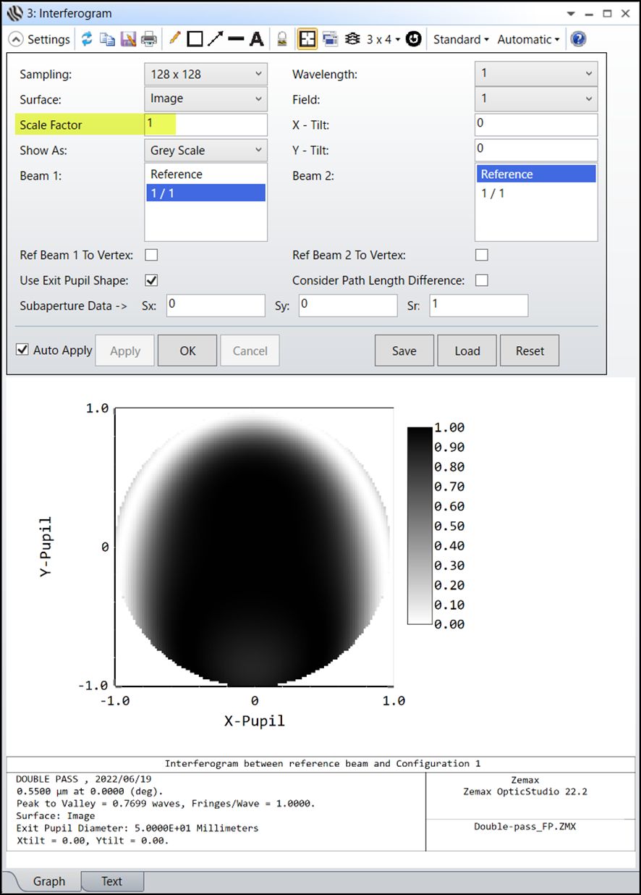Screen dimensions: 641x895
Task: Click the Settings label in toolbar
Action: point(48,39)
